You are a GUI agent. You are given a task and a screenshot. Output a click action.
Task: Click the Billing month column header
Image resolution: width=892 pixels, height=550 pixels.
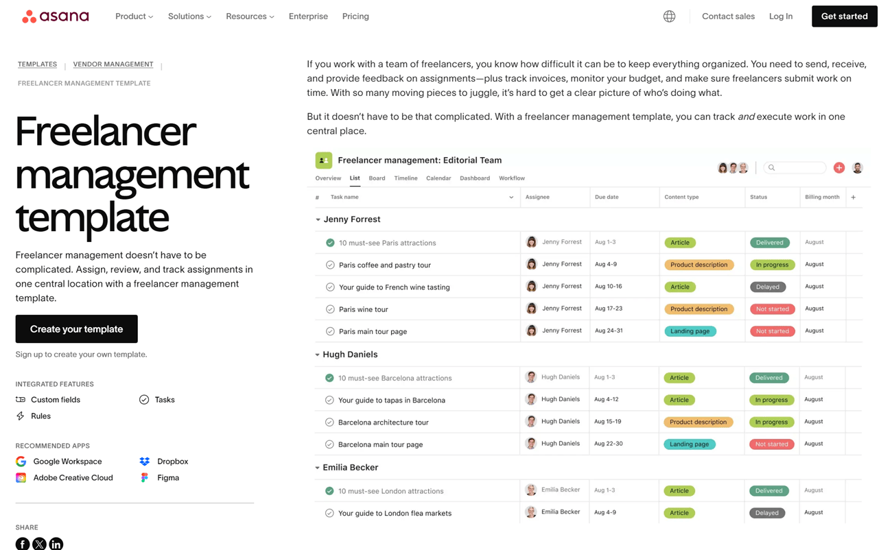coord(822,198)
